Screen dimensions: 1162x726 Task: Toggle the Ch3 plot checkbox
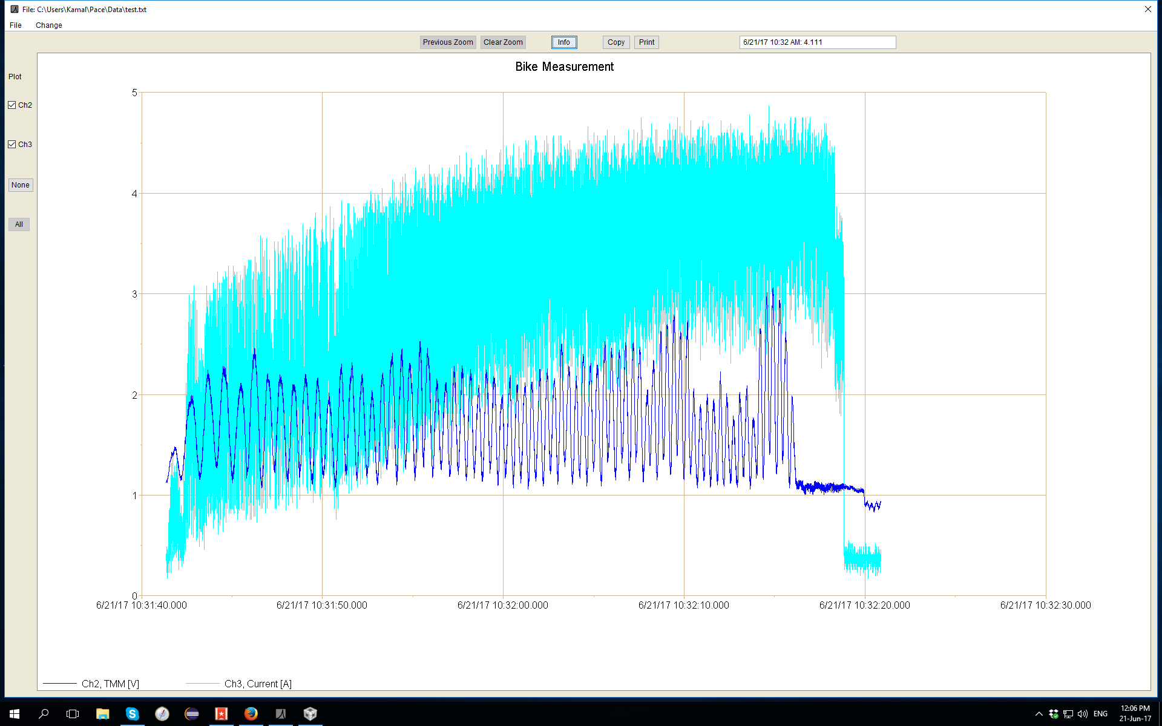12,145
